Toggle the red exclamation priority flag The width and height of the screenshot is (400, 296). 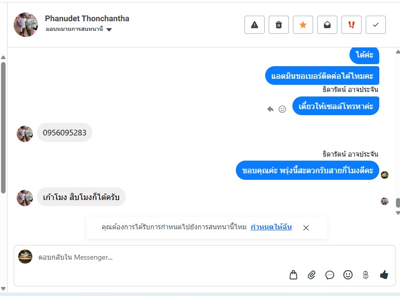pos(352,25)
